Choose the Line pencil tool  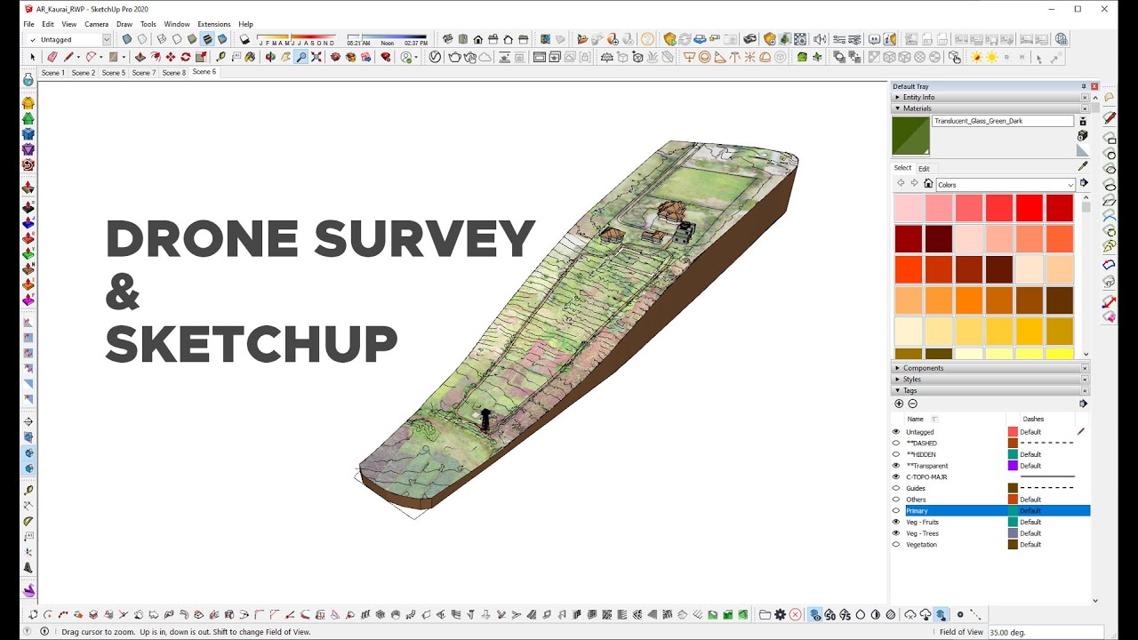69,57
